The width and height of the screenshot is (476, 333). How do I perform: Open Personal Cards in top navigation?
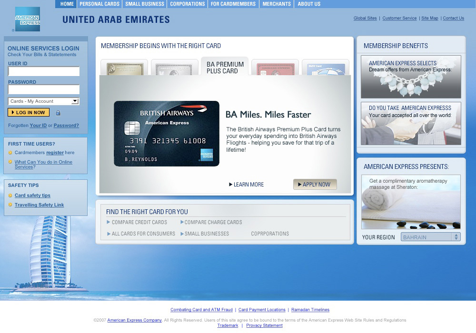click(99, 4)
